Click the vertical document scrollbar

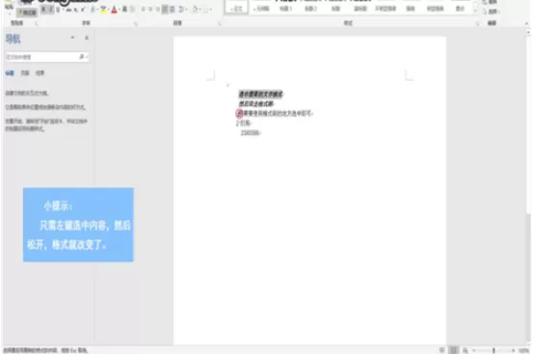tap(528, 187)
